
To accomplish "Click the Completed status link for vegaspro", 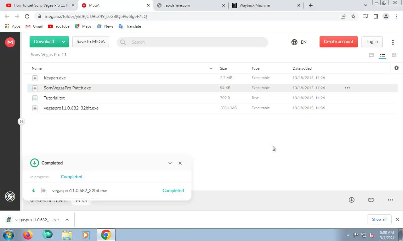I will click(x=173, y=190).
